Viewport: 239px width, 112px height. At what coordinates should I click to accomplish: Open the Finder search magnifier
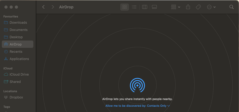(231, 7)
